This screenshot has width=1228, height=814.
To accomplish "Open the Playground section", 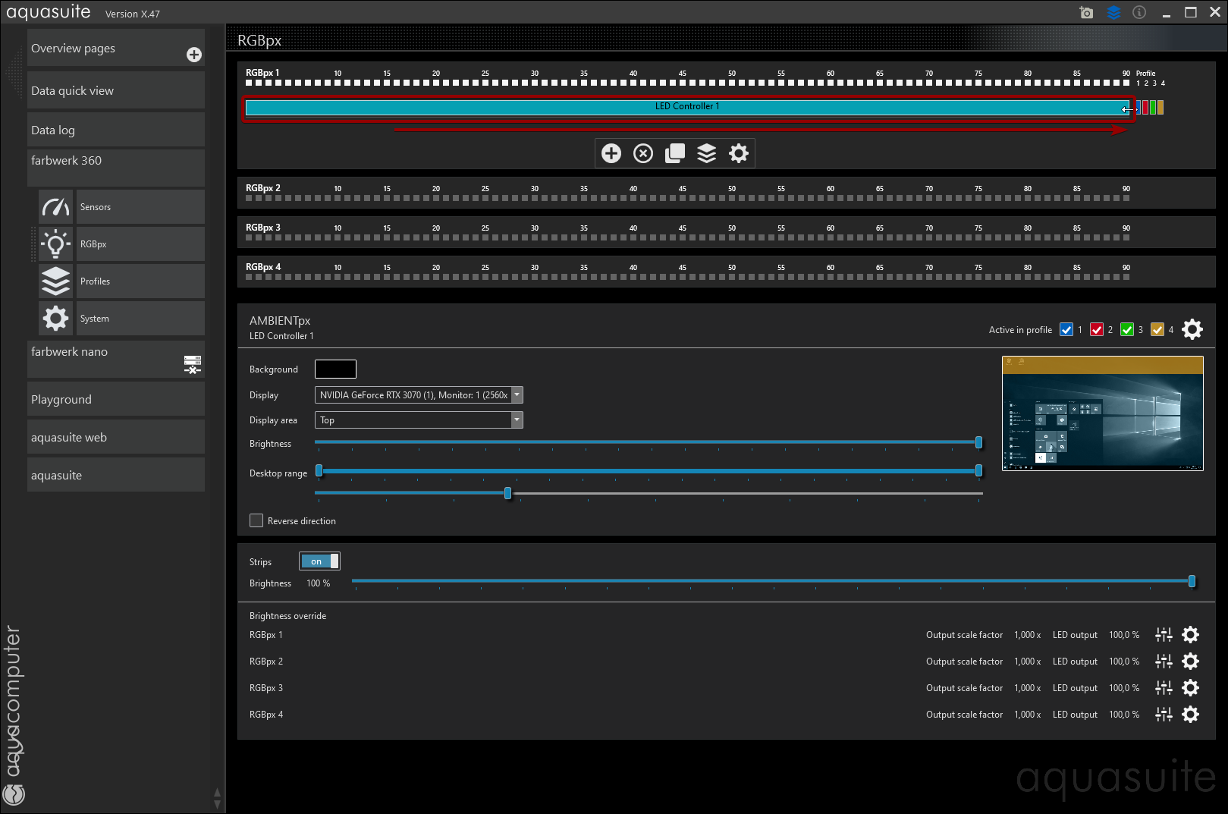I will pyautogui.click(x=115, y=400).
